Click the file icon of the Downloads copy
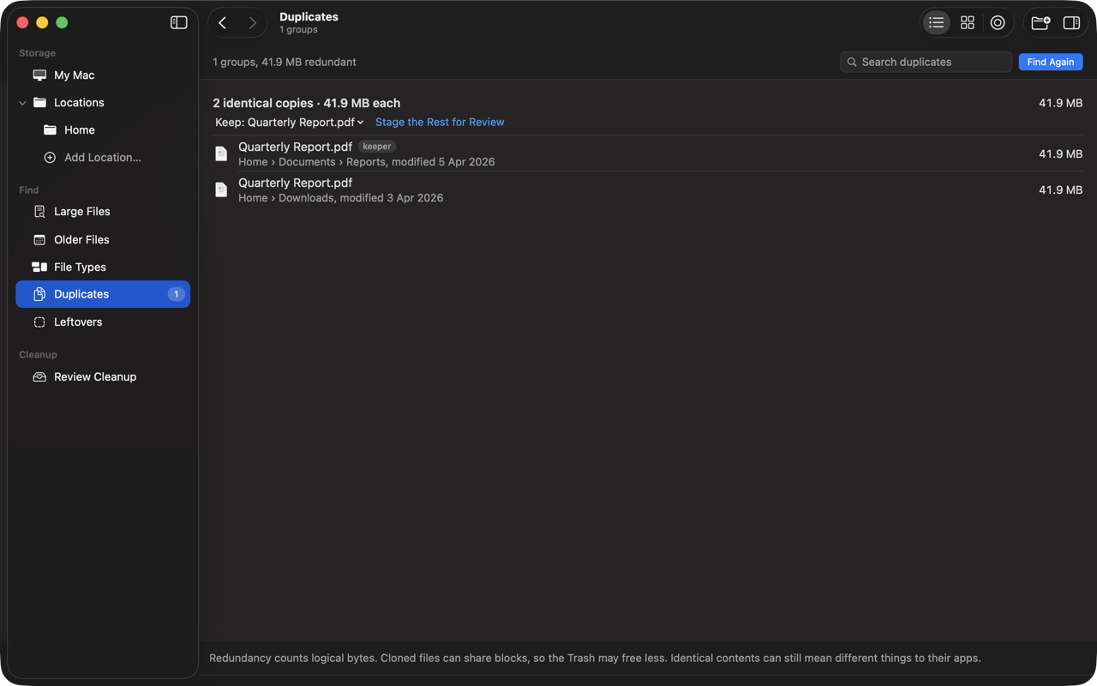The height and width of the screenshot is (686, 1097). tap(221, 190)
